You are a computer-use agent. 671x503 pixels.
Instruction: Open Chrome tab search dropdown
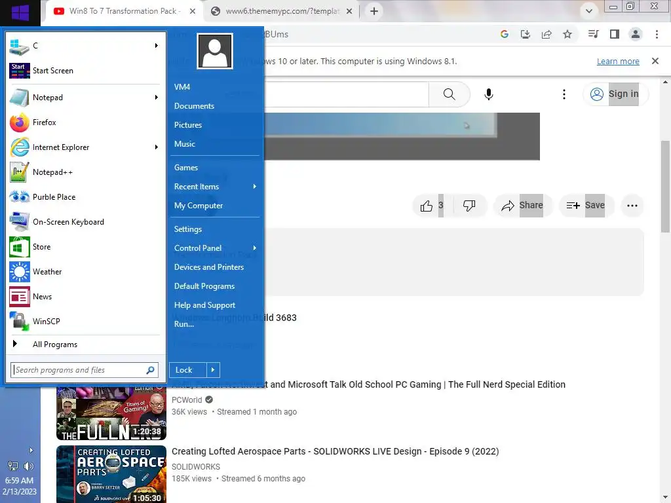click(x=589, y=11)
